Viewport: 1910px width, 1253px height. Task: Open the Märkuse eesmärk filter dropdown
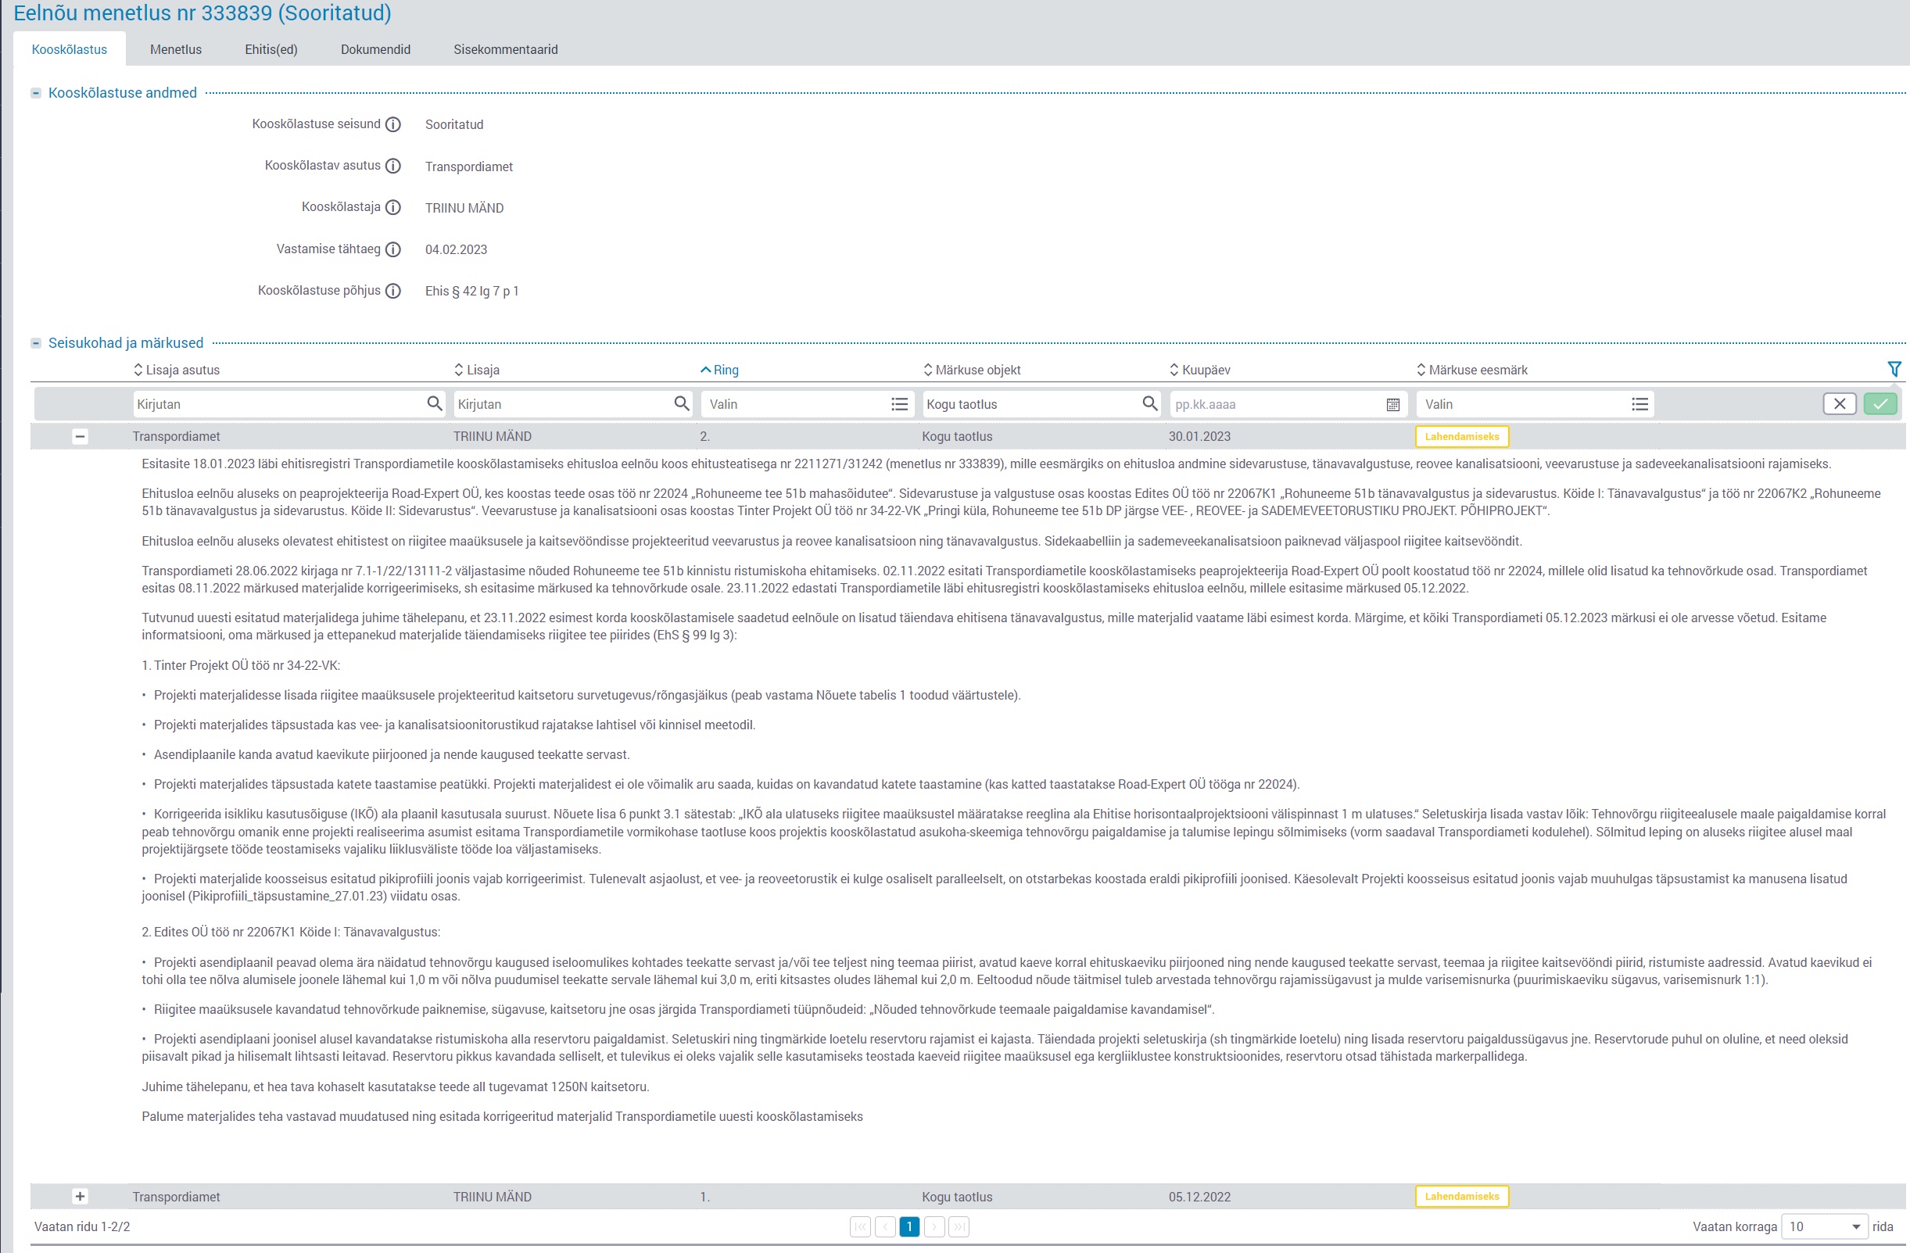(1536, 404)
